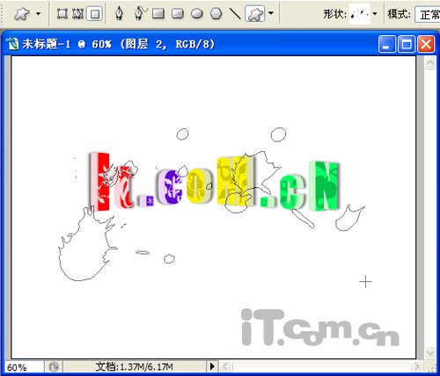The width and height of the screenshot is (440, 376).
Task: Maximize the document window
Action: (407, 44)
